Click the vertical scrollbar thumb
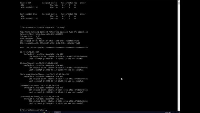The width and height of the screenshot is (200, 113). click(179, 3)
